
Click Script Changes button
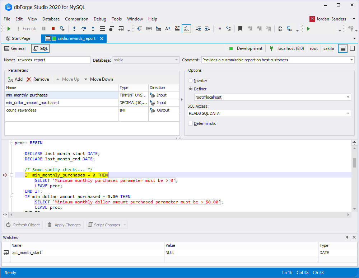tap(104, 225)
